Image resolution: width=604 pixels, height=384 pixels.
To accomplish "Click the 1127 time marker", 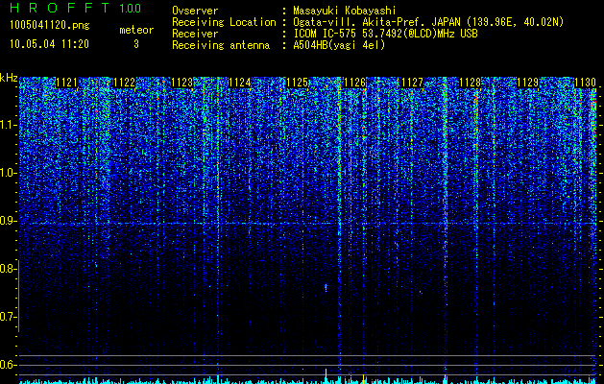I will click(412, 83).
